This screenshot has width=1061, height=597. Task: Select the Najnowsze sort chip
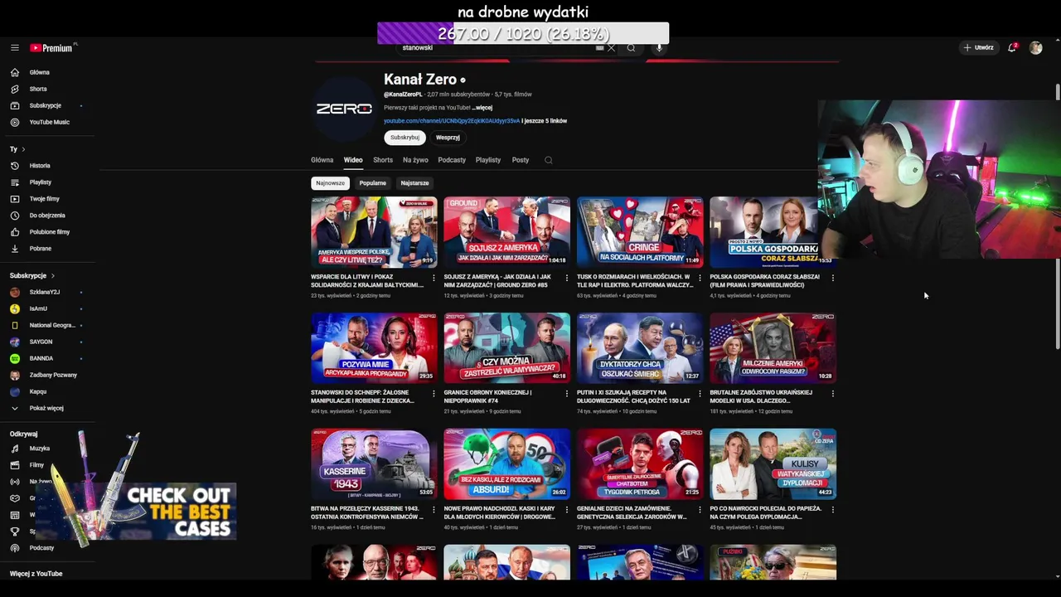click(330, 183)
